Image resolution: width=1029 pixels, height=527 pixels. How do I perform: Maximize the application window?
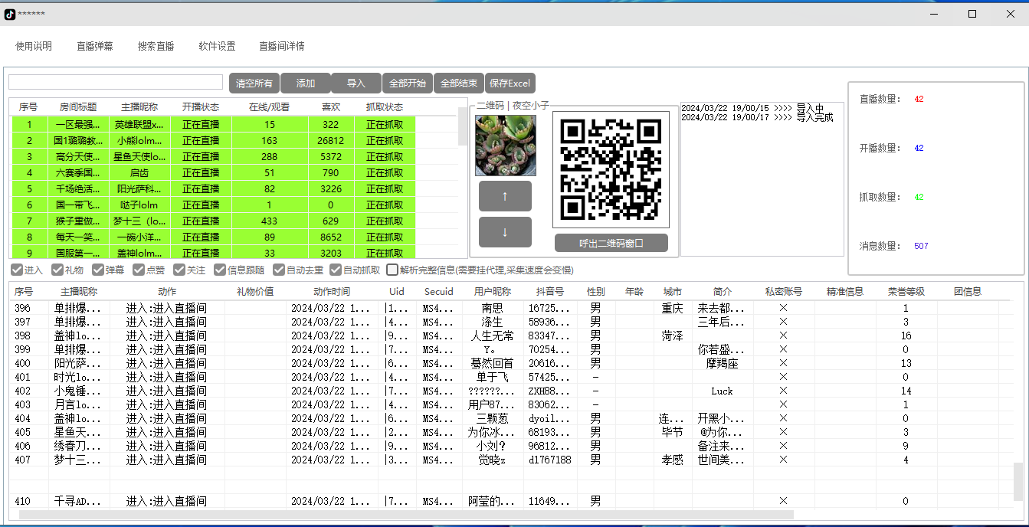click(972, 14)
